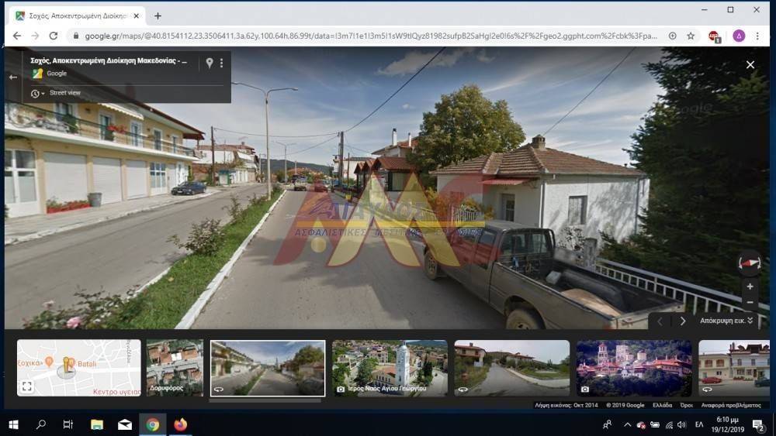
Task: Click the uBlock extension icon in Chrome toolbar
Action: (714, 36)
